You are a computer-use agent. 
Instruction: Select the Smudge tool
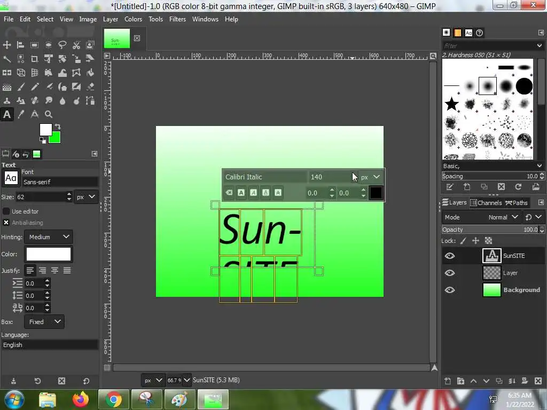(49, 101)
